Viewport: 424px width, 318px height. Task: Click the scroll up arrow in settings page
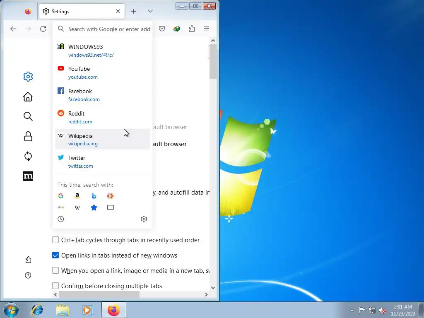pos(213,41)
